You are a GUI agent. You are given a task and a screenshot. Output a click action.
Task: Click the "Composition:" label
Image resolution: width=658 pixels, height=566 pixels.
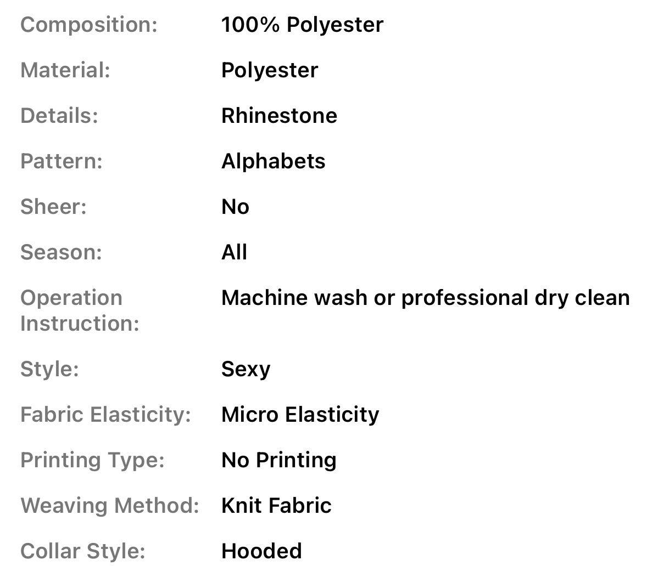(89, 25)
